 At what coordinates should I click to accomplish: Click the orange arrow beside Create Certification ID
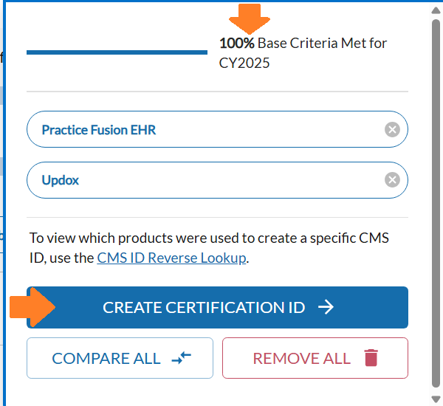pyautogui.click(x=33, y=307)
